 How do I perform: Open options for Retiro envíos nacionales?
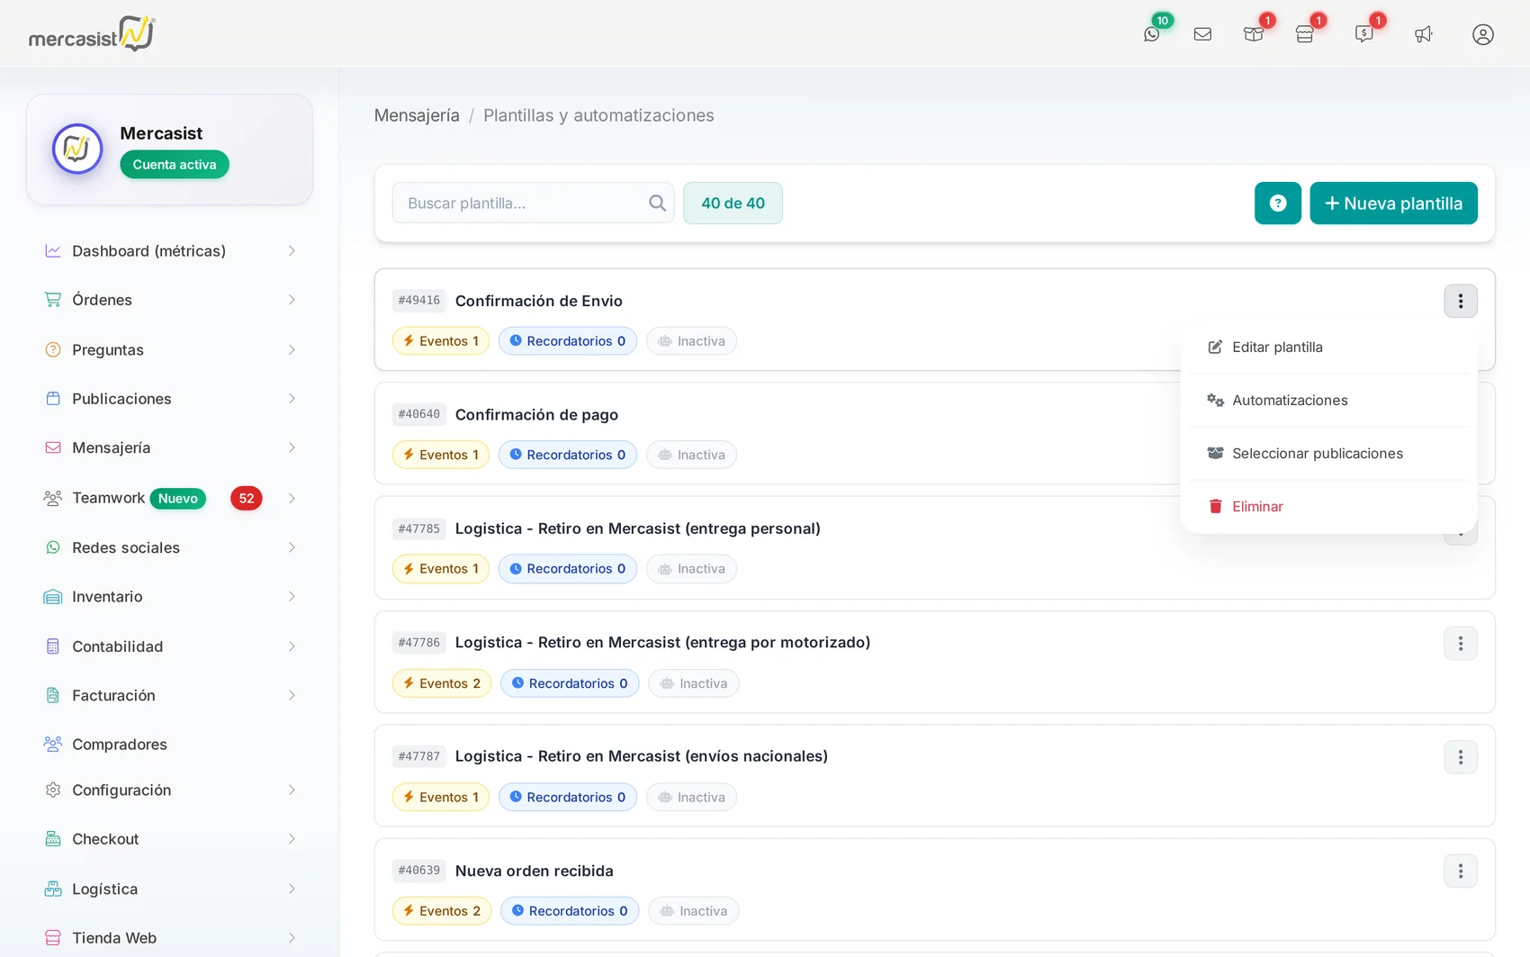[1461, 757]
